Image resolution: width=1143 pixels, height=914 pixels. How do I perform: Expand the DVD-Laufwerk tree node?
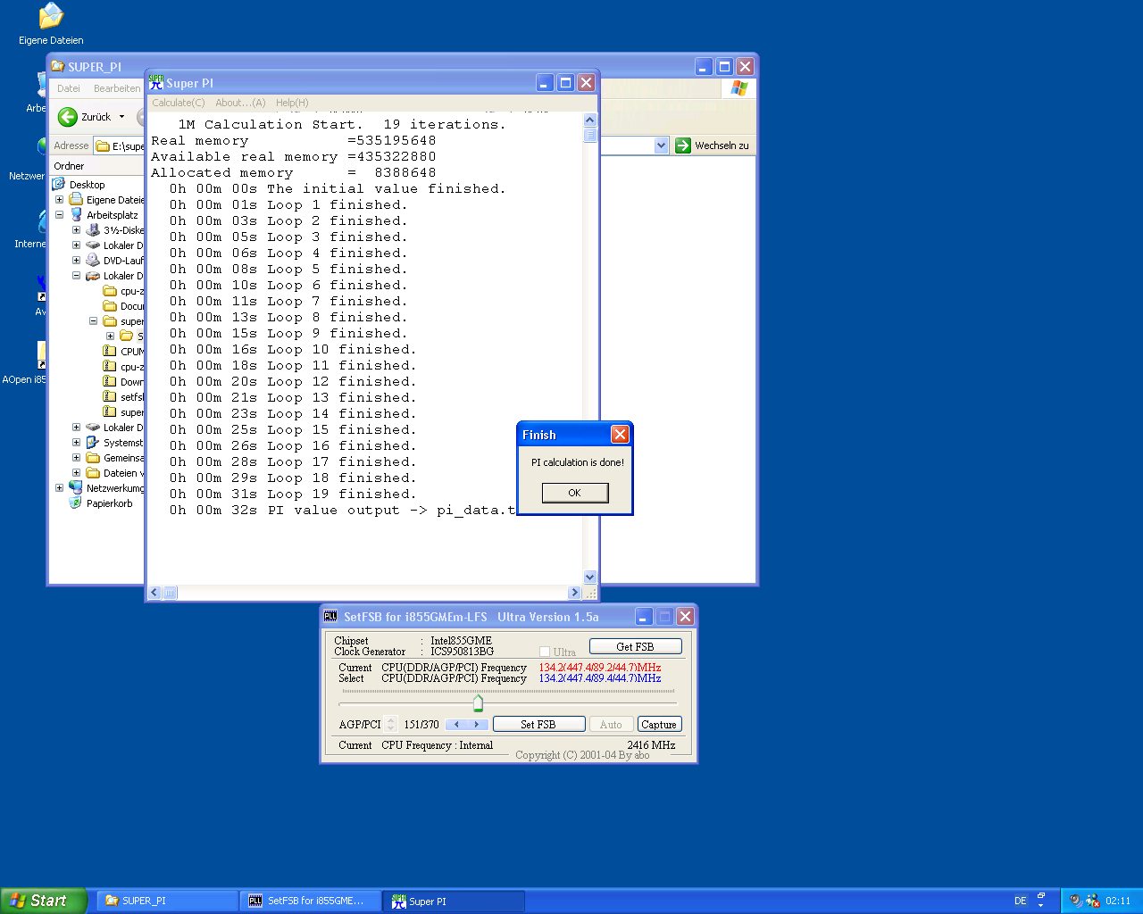76,260
